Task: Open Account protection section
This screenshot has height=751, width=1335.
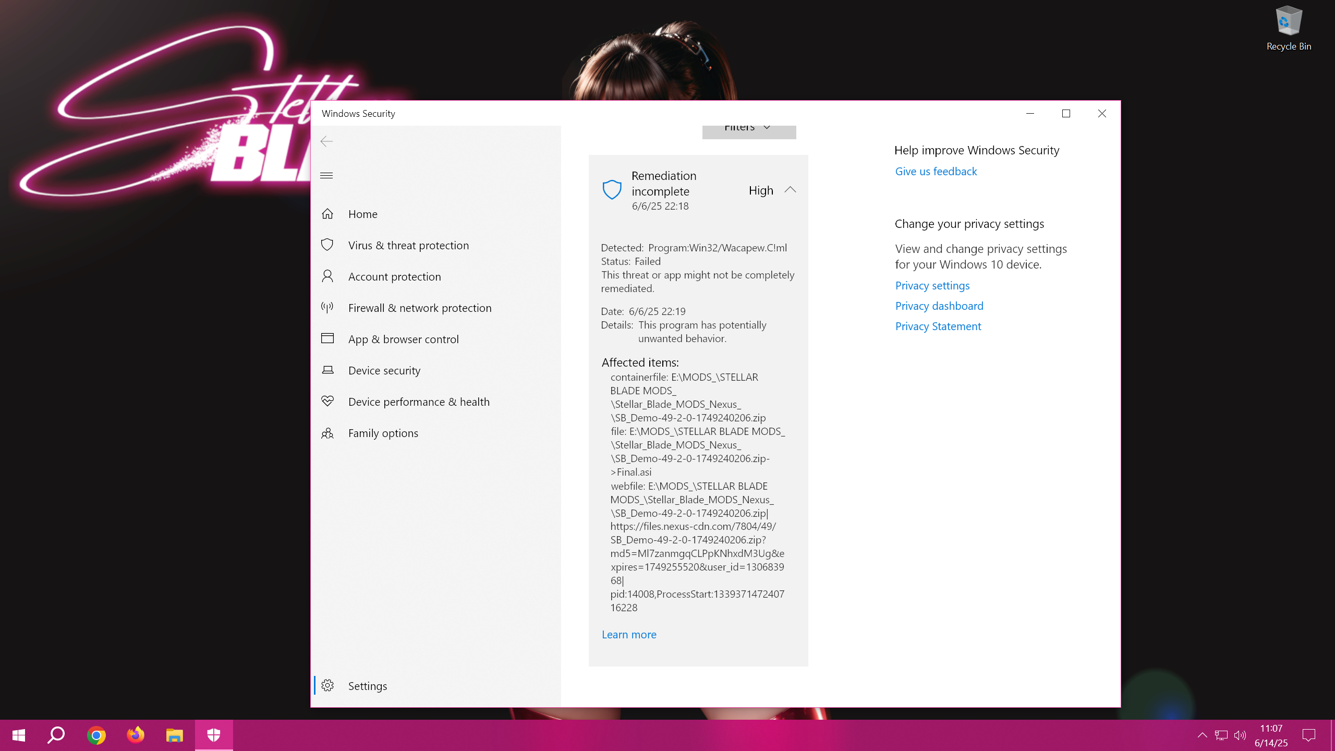Action: pyautogui.click(x=436, y=276)
